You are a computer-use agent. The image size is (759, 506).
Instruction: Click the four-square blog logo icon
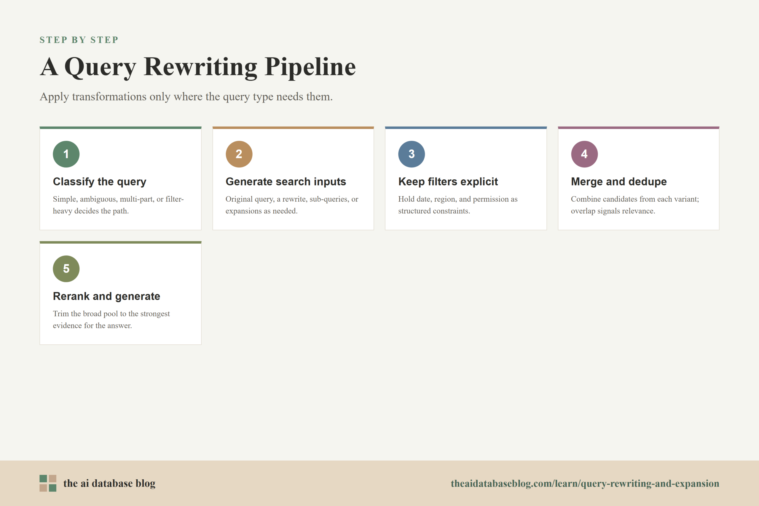coord(48,483)
